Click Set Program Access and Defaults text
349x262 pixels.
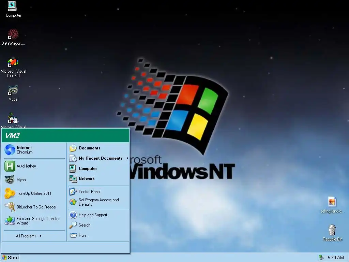pyautogui.click(x=98, y=202)
